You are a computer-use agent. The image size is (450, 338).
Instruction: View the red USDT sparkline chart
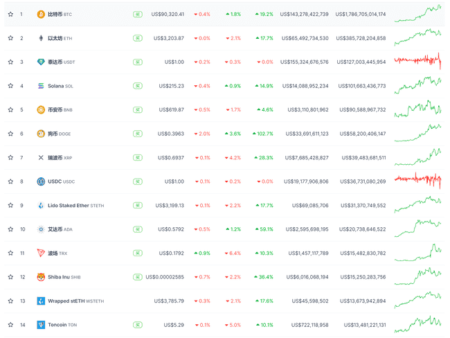[418, 60]
